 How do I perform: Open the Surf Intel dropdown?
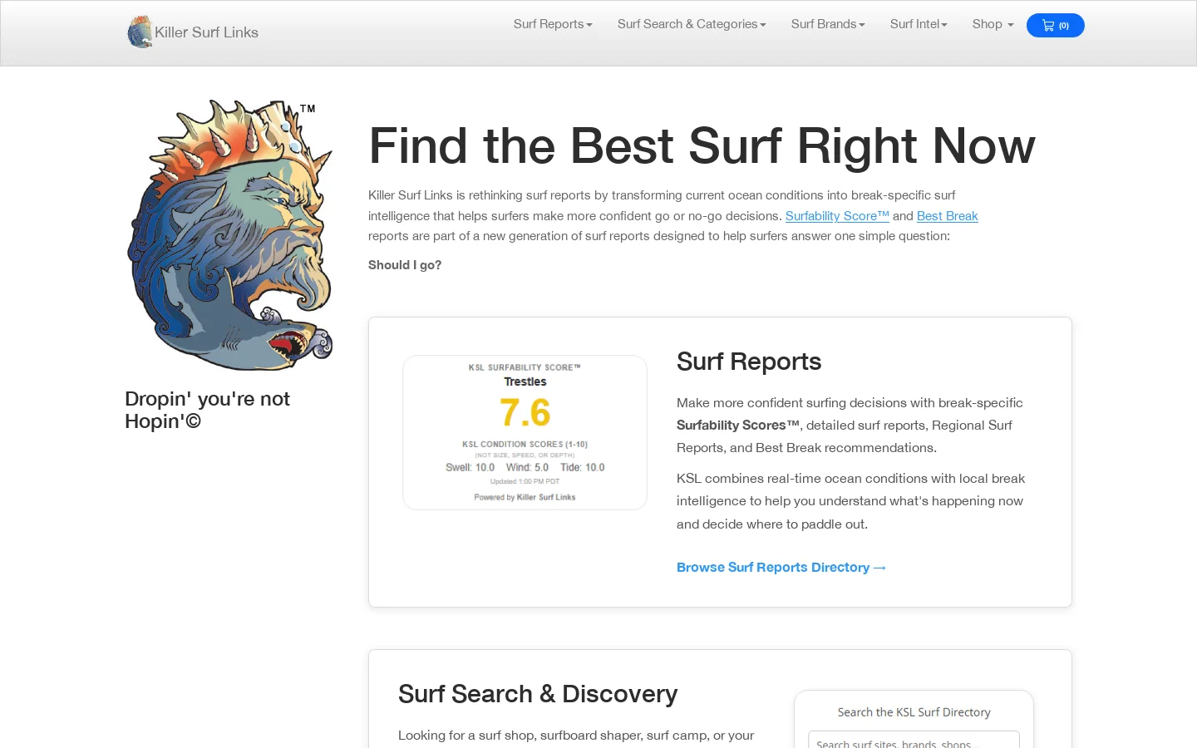click(x=919, y=24)
